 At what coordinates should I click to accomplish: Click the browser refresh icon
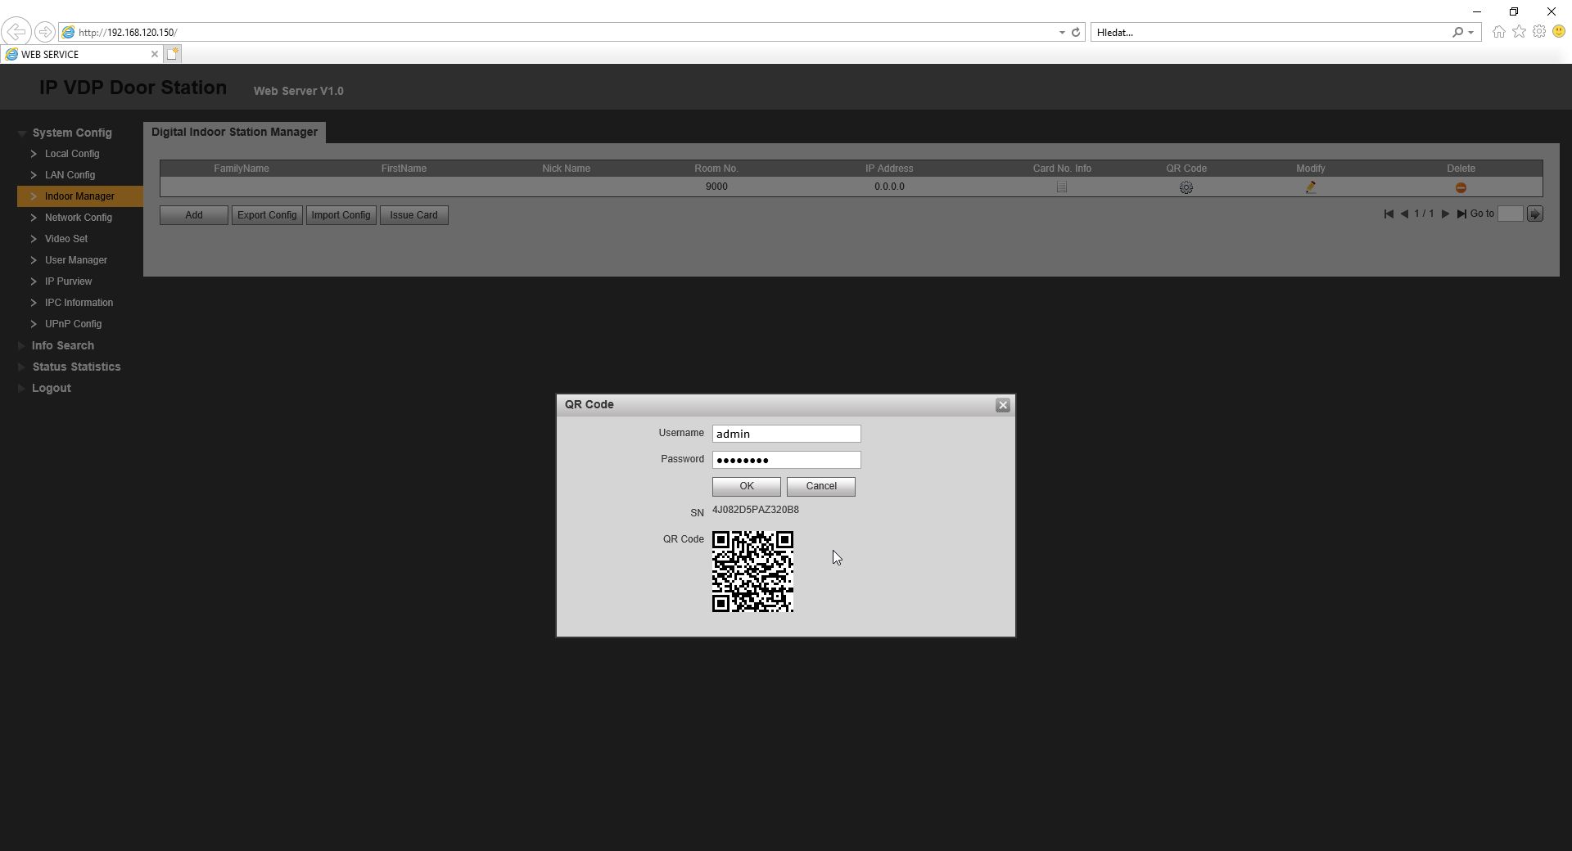[1076, 33]
